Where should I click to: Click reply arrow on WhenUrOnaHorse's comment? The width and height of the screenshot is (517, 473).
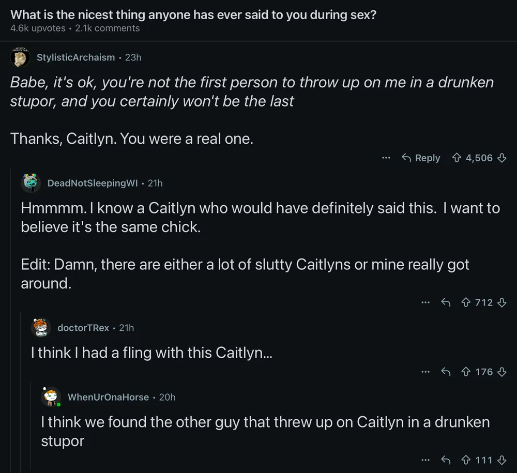tap(446, 460)
